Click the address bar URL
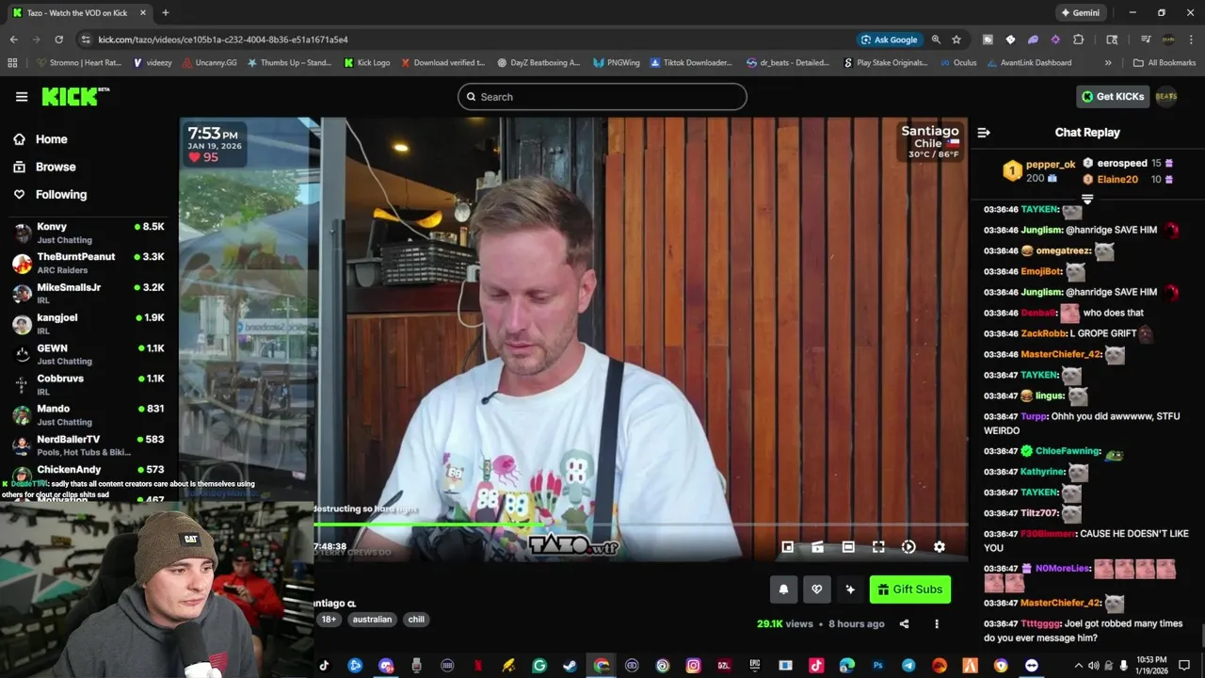This screenshot has height=678, width=1205. point(223,40)
